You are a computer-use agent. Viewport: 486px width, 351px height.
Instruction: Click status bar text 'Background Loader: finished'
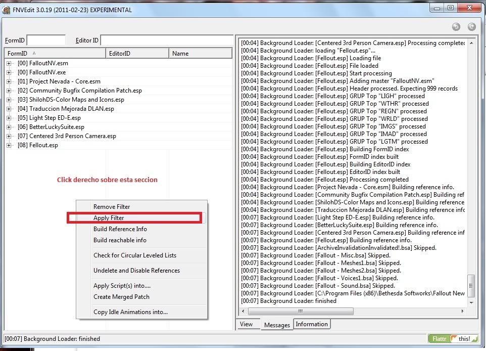pyautogui.click(x=52, y=339)
